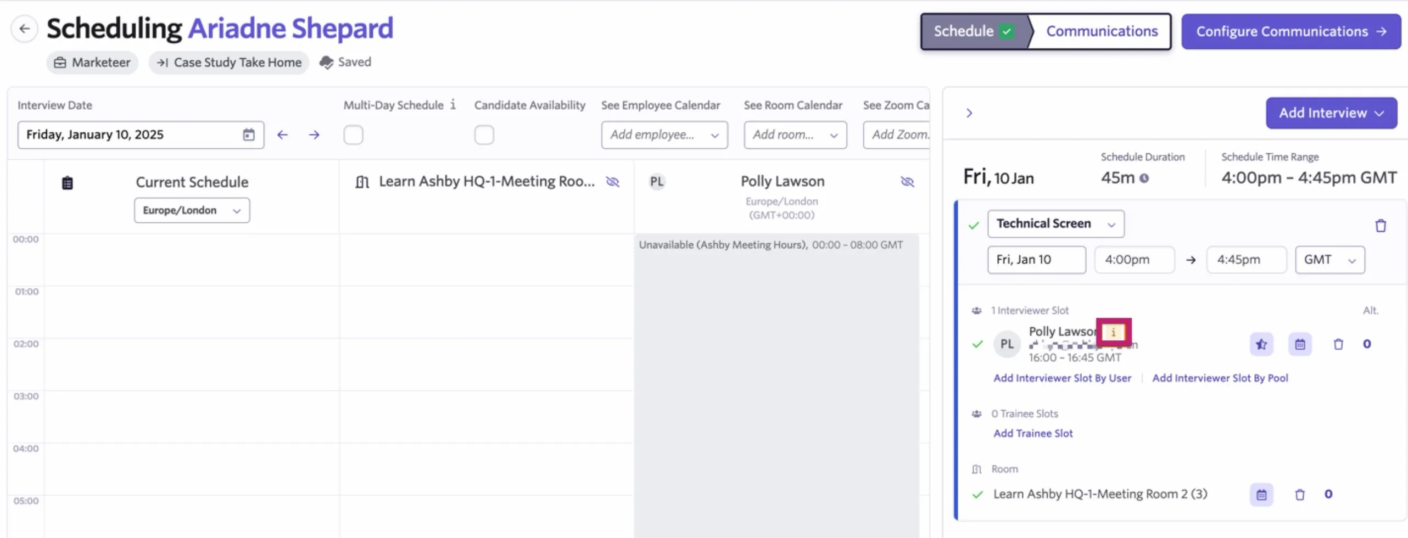This screenshot has height=538, width=1408.
Task: Click the Marketeer job tag
Action: [92, 63]
